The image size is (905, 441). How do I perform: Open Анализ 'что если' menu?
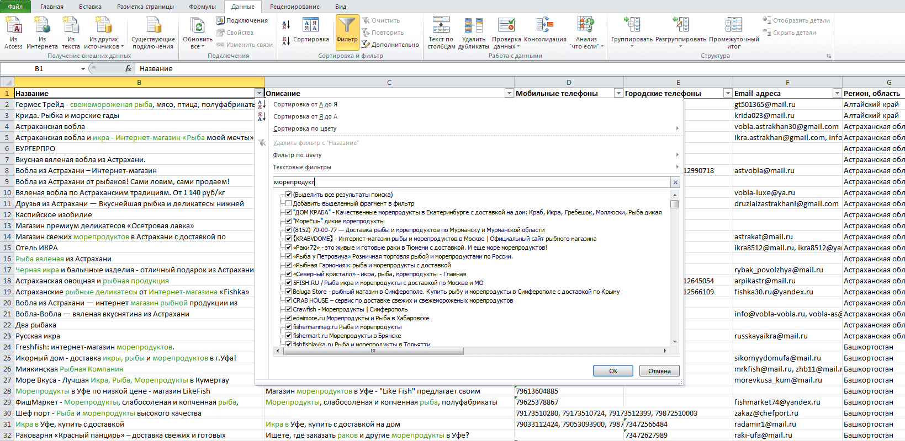(x=586, y=33)
